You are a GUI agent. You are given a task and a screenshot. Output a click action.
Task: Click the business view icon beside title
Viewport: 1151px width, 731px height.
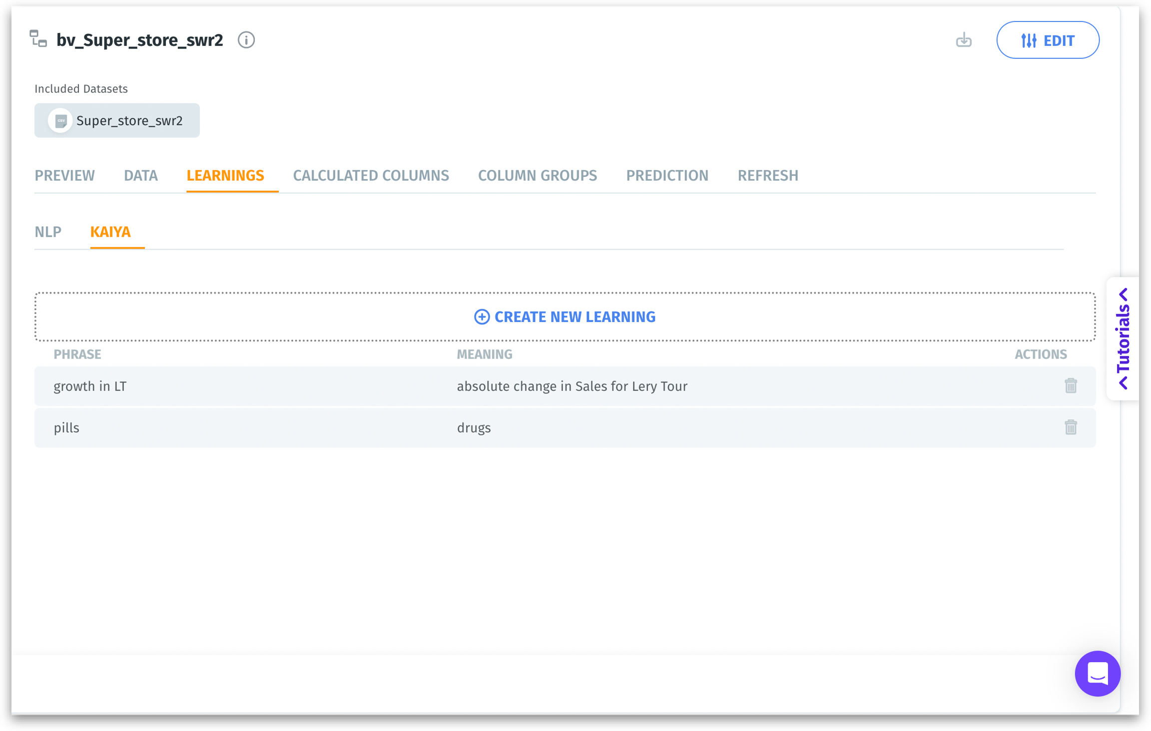coord(38,39)
